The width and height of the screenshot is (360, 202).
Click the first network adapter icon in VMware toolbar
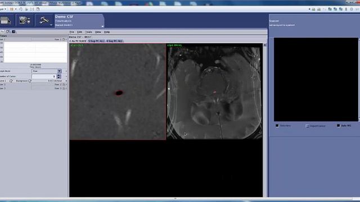(330, 9)
